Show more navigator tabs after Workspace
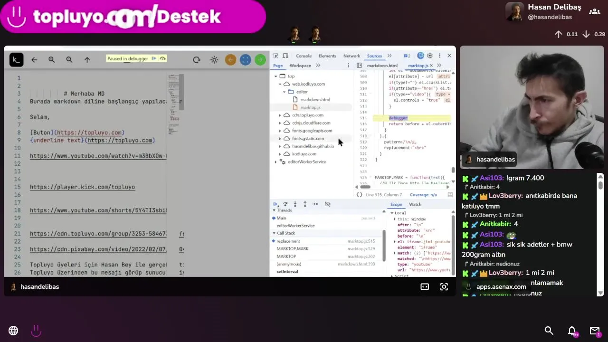 point(318,66)
